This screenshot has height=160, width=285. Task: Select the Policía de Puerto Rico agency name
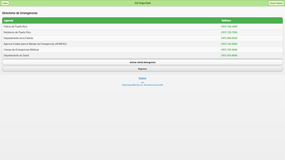[x=16, y=27]
